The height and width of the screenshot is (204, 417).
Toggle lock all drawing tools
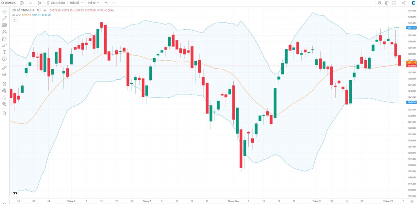point(4,98)
